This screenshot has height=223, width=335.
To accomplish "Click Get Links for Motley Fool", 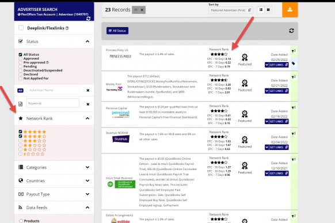I will pos(277,91).
